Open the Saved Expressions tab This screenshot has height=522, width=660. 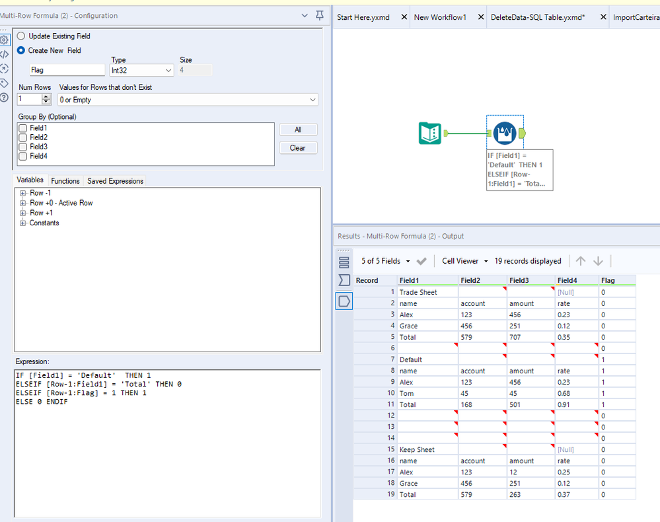pos(115,181)
